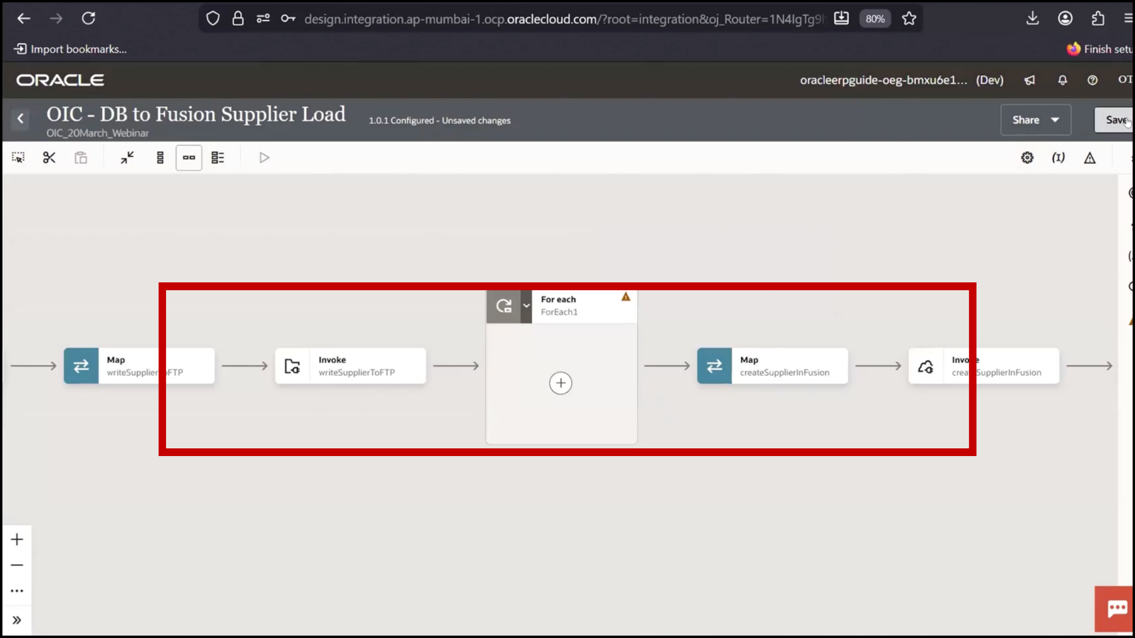
Task: Reload the page with the refresh icon
Action: [89, 18]
